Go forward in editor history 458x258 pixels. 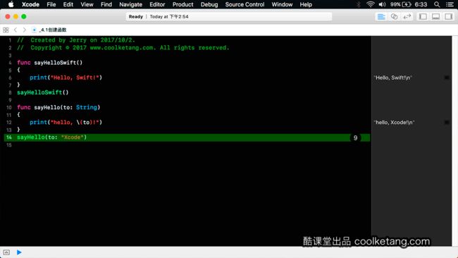point(24,30)
